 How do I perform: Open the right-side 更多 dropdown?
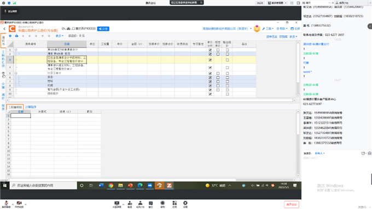coord(293,37)
